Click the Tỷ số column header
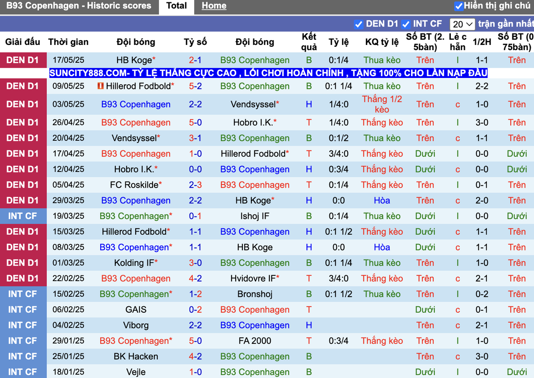The height and width of the screenshot is (378, 534). click(x=195, y=42)
